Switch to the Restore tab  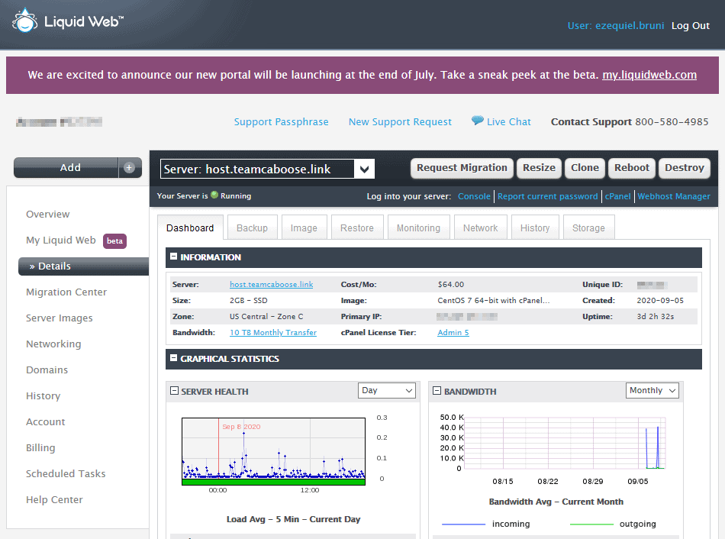tap(357, 228)
